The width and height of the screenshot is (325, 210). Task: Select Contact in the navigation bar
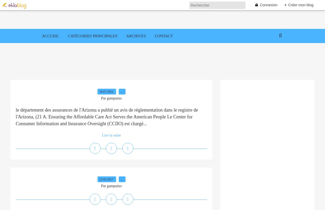164,36
